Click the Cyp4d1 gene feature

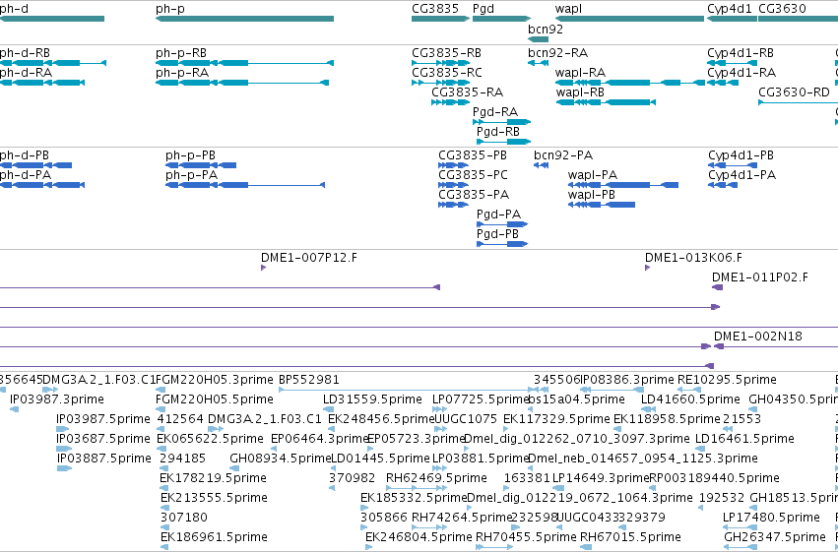(733, 19)
